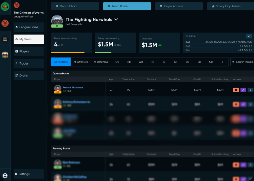Click League Home in the sidebar
Viewport: 254px width, 181px height.
click(29, 27)
